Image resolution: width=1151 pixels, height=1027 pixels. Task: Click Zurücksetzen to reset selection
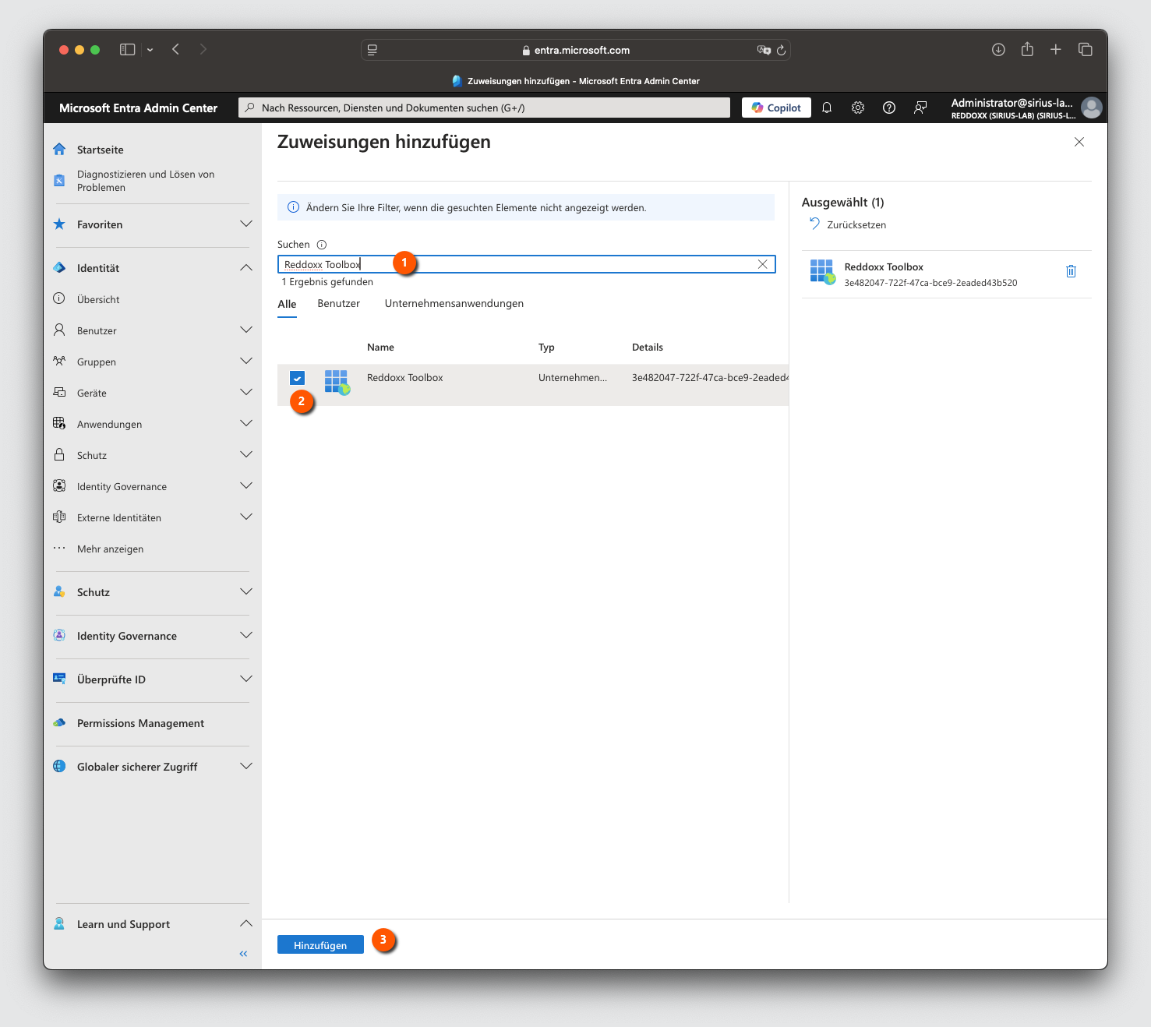pos(848,224)
